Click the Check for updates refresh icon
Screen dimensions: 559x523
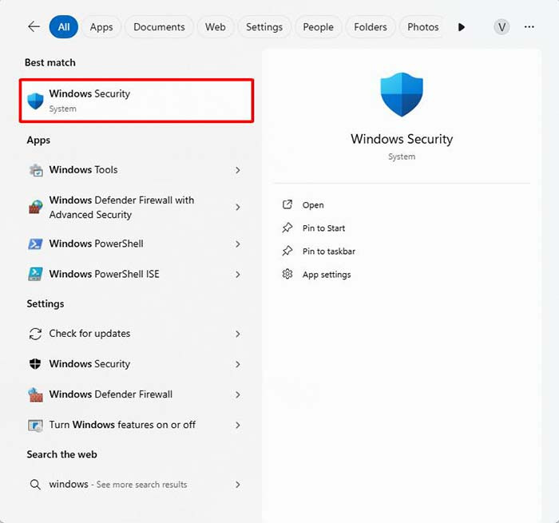pos(36,334)
